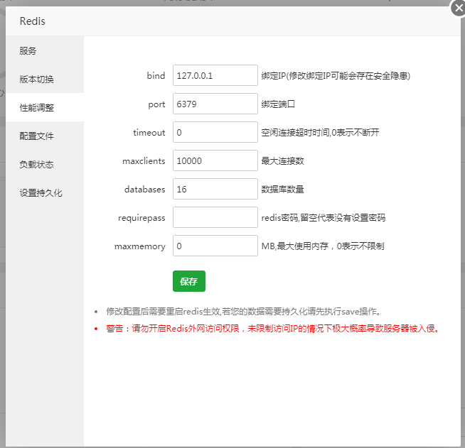The image size is (465, 448).
Task: Click the Redis dialog title
Action: click(33, 21)
